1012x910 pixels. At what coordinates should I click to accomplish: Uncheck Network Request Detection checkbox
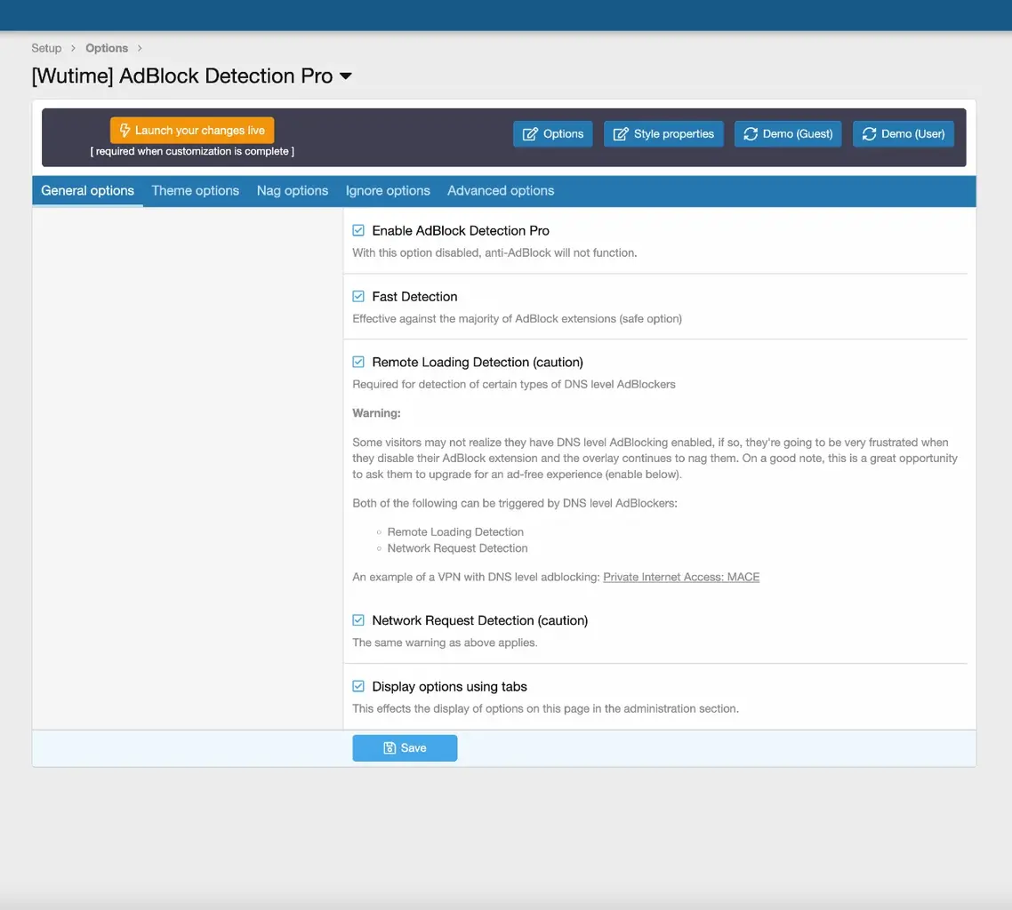click(x=358, y=620)
